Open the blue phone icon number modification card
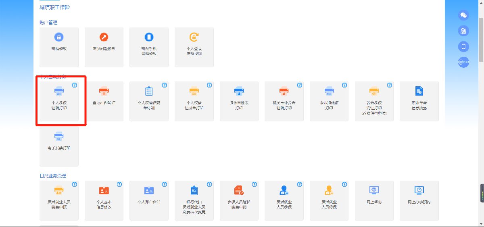The width and height of the screenshot is (484, 227). [149, 47]
